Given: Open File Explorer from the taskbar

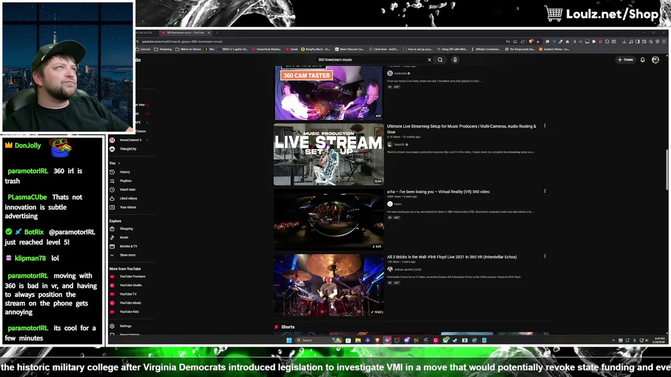Looking at the screenshot, I should (x=358, y=340).
